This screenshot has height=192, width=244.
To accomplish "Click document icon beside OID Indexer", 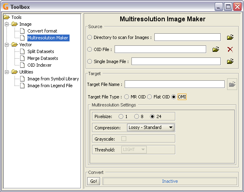I will (x=23, y=65).
